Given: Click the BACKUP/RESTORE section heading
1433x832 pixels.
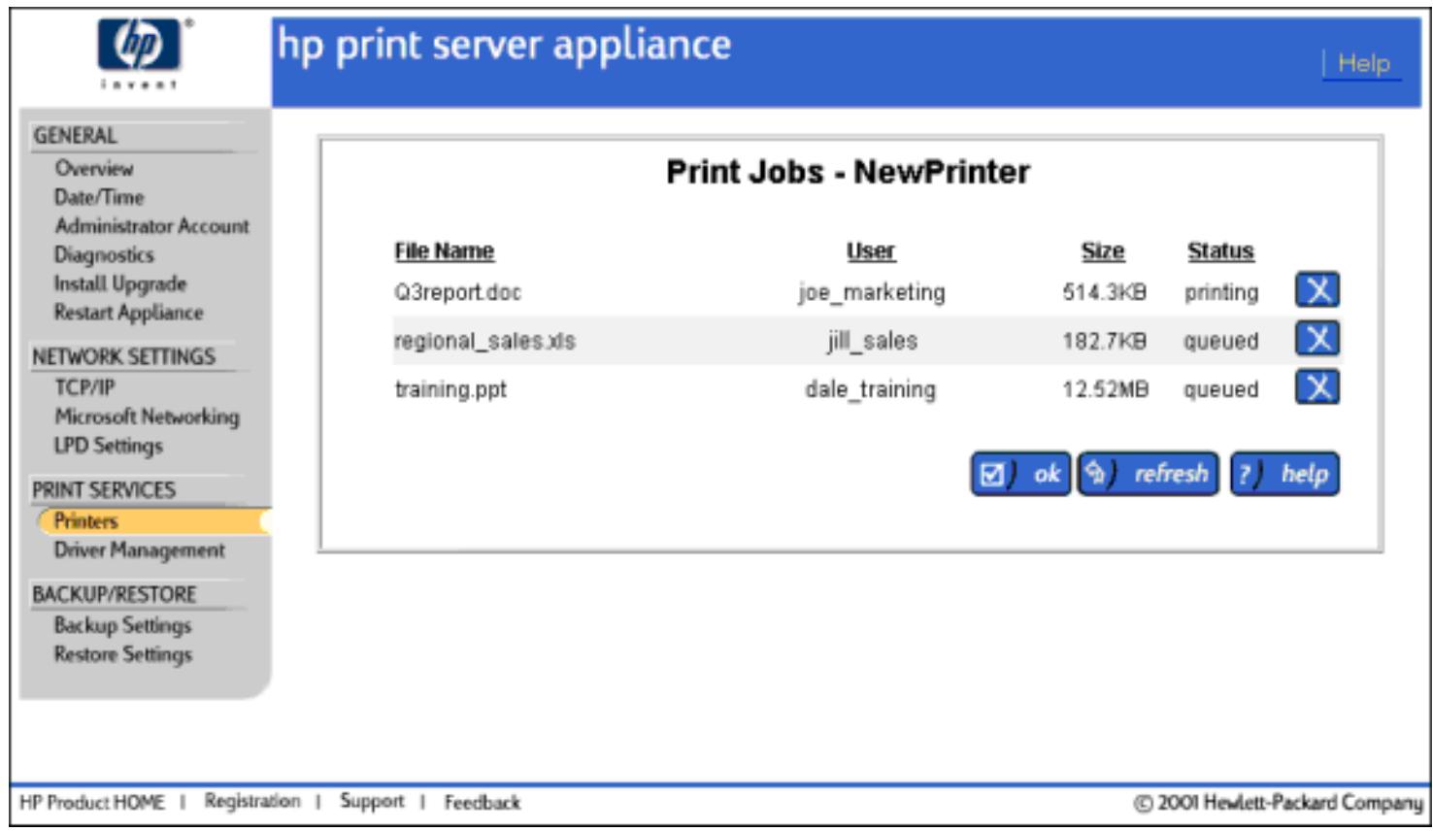Looking at the screenshot, I should (114, 594).
